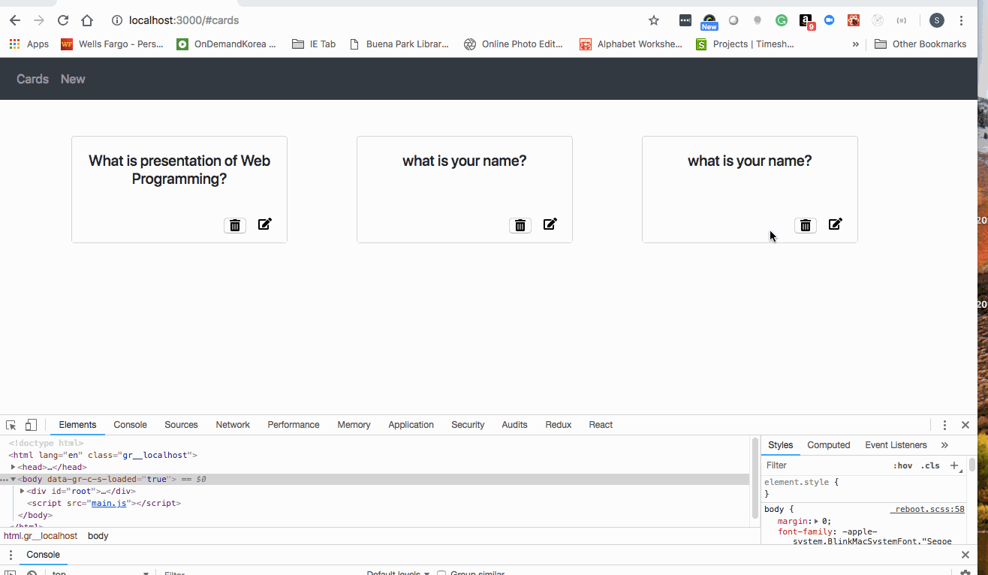The height and width of the screenshot is (575, 988).
Task: Open the Grammarly extension icon
Action: 781,20
